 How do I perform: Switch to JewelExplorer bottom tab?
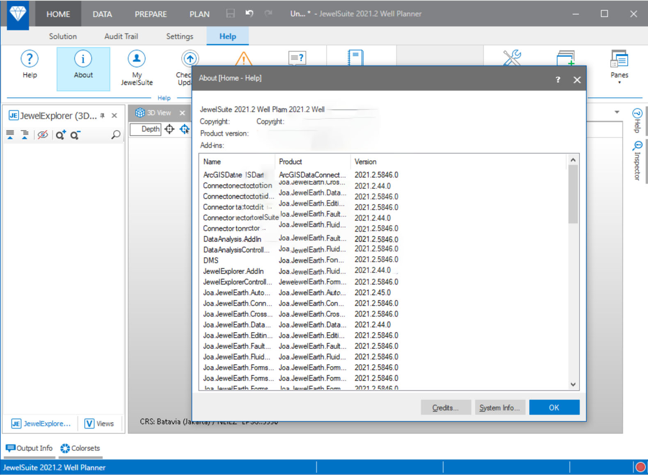coord(41,423)
